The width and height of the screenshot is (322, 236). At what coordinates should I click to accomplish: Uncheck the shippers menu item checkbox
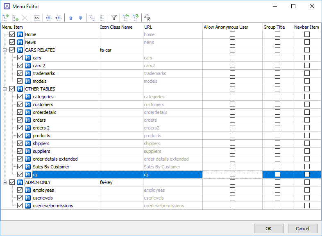pyautogui.click(x=20, y=143)
